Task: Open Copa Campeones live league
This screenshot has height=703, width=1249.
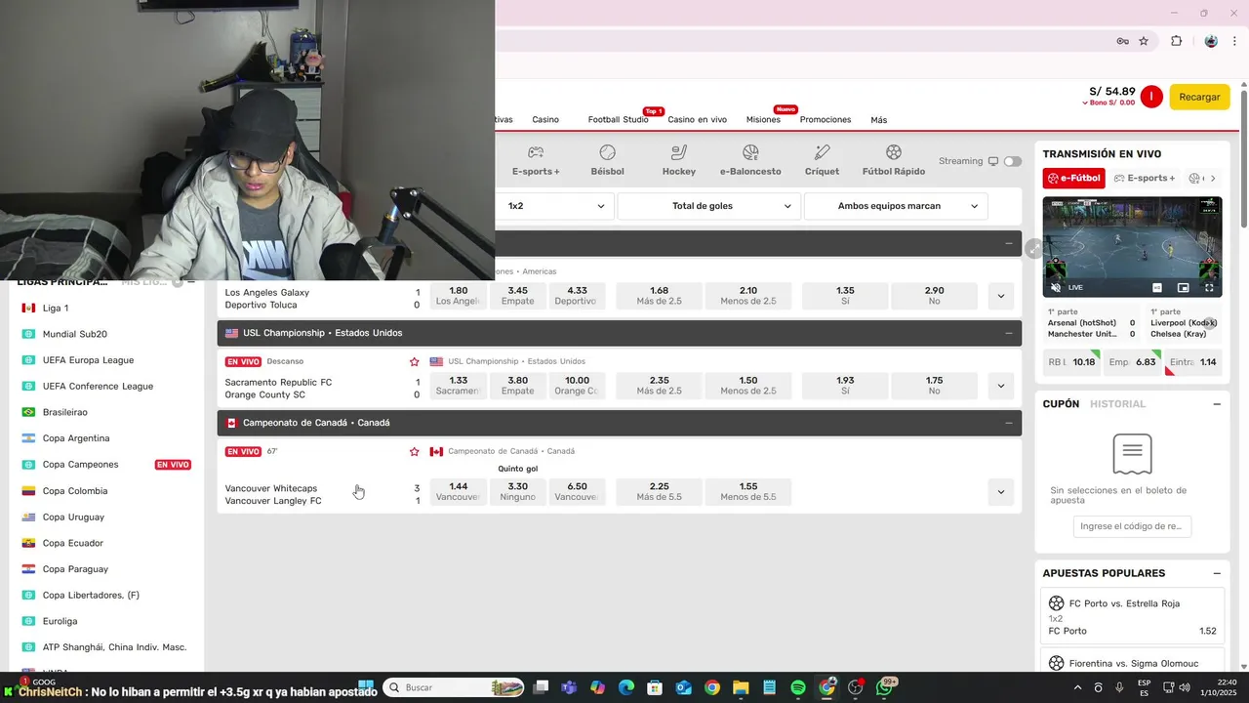Action: 80,465
